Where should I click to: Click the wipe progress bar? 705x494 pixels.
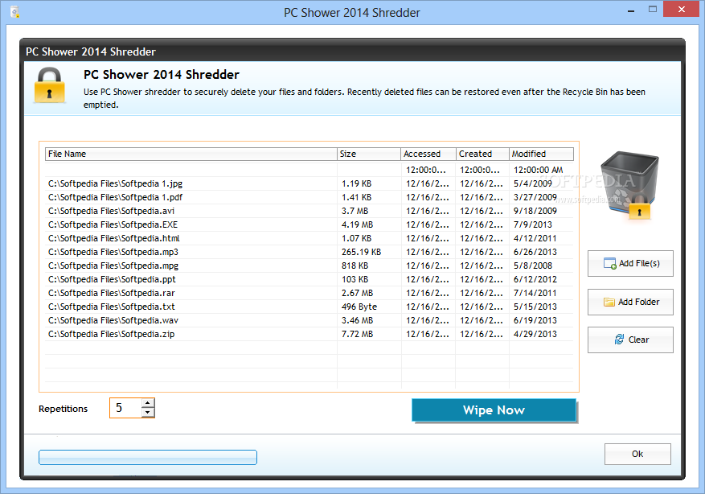(148, 457)
